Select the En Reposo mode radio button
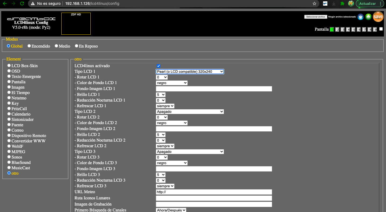The height and width of the screenshot is (212, 386). click(76, 46)
